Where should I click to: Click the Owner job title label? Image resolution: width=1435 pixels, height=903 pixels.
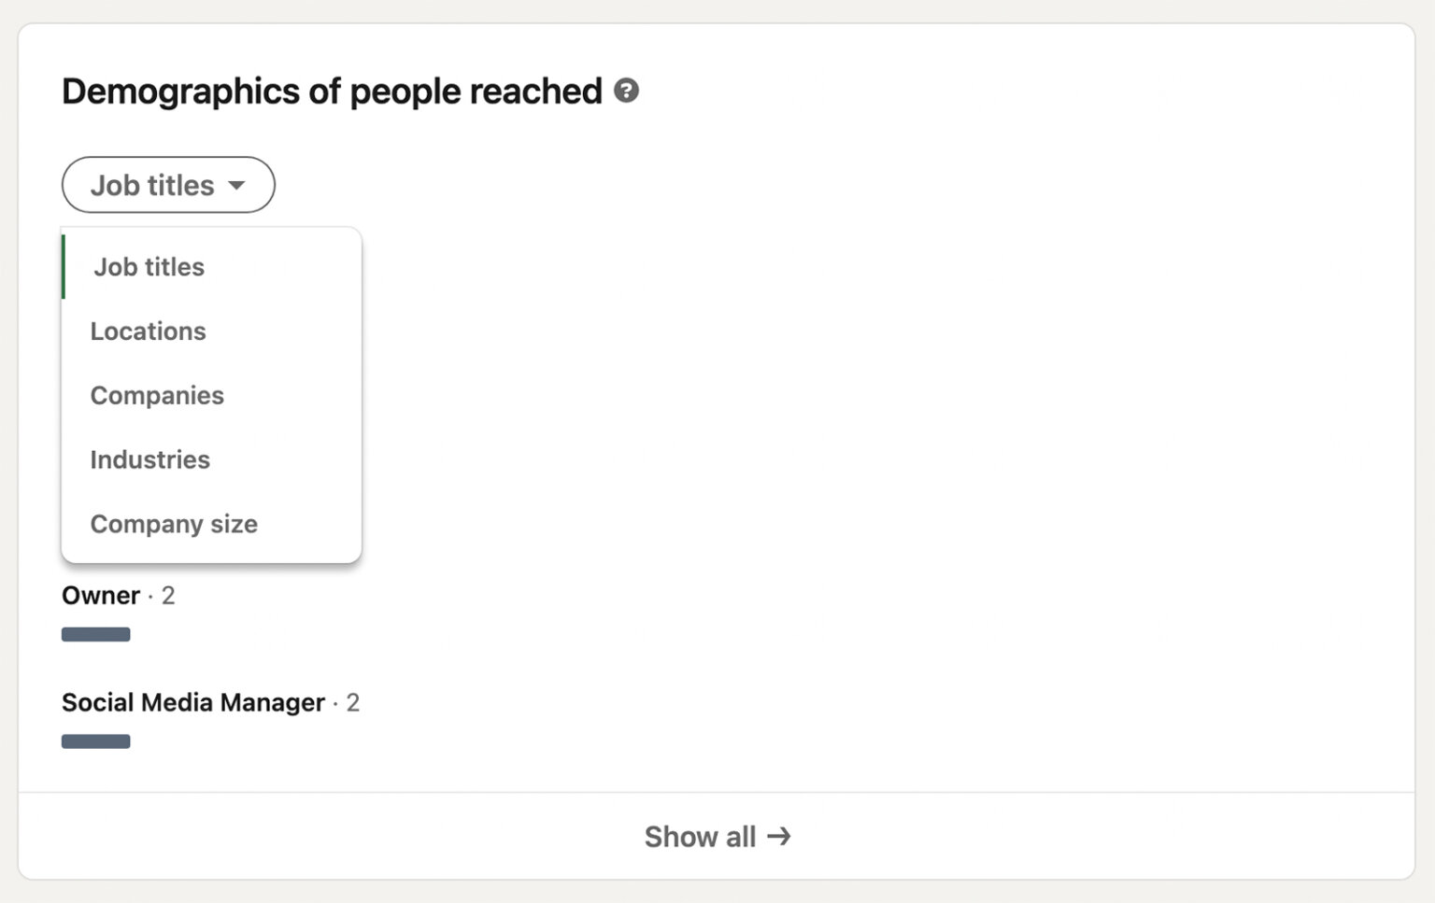(x=100, y=595)
